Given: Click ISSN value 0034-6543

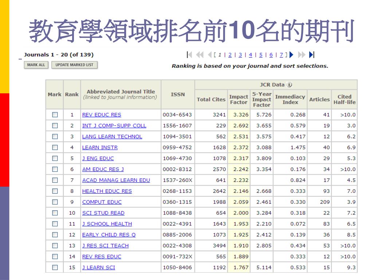Looking at the screenshot, I should point(177,115).
